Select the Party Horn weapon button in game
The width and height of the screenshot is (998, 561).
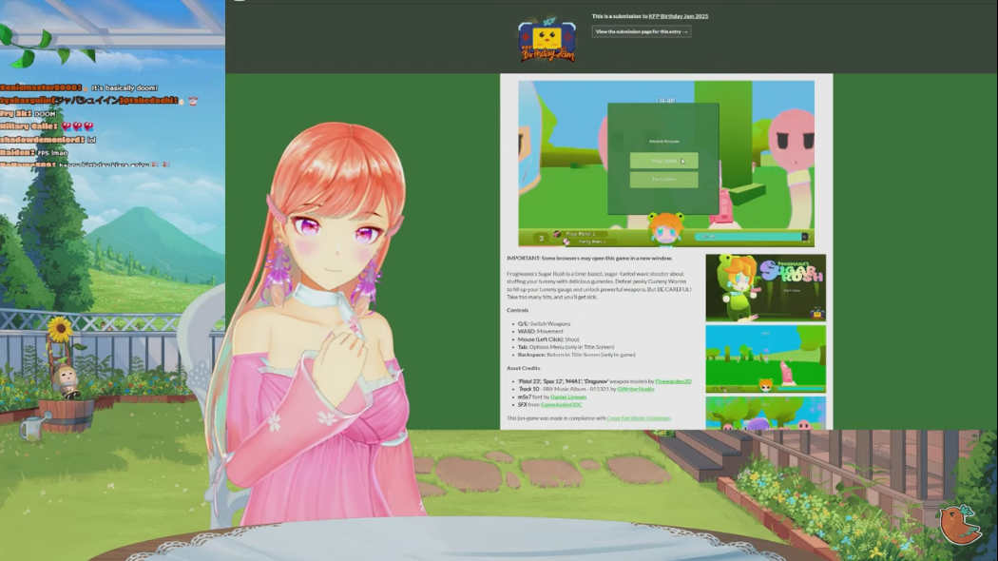[663, 180]
